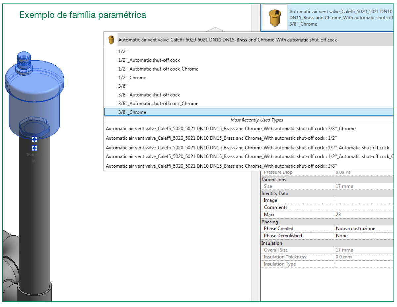The image size is (397, 307).
Task: Click the Phase Created property label
Action: pos(279,229)
